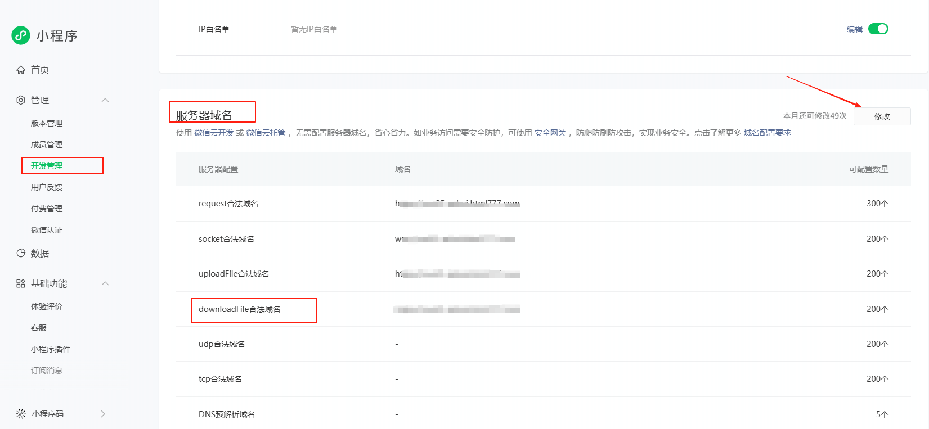Collapse the 管理 section chevron
This screenshot has width=929, height=429.
point(105,100)
